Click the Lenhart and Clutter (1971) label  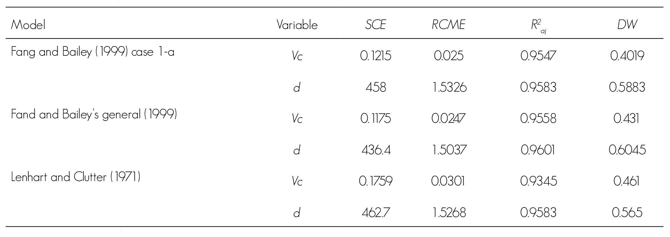pos(76,177)
